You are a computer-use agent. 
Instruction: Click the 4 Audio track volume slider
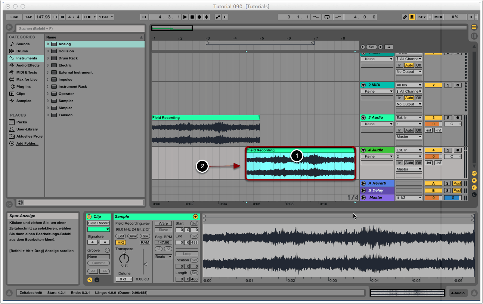pos(433,157)
